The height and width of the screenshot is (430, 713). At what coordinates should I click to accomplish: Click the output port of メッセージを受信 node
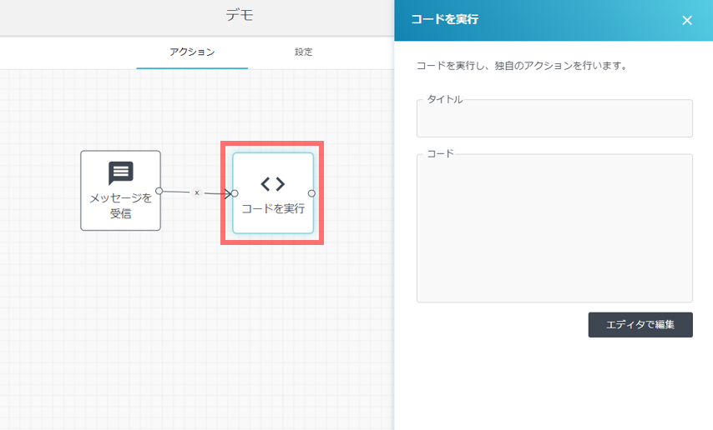[x=159, y=191]
